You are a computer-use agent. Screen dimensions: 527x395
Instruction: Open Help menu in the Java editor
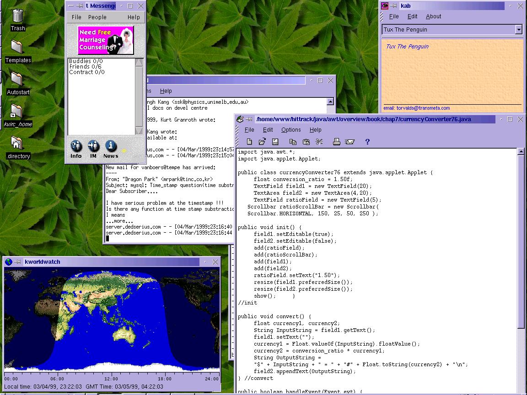315,130
